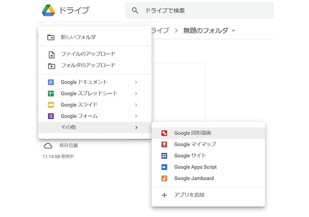The width and height of the screenshot is (309, 217).
Task: Choose アプリを追加 in the submenu
Action: [x=208, y=195]
